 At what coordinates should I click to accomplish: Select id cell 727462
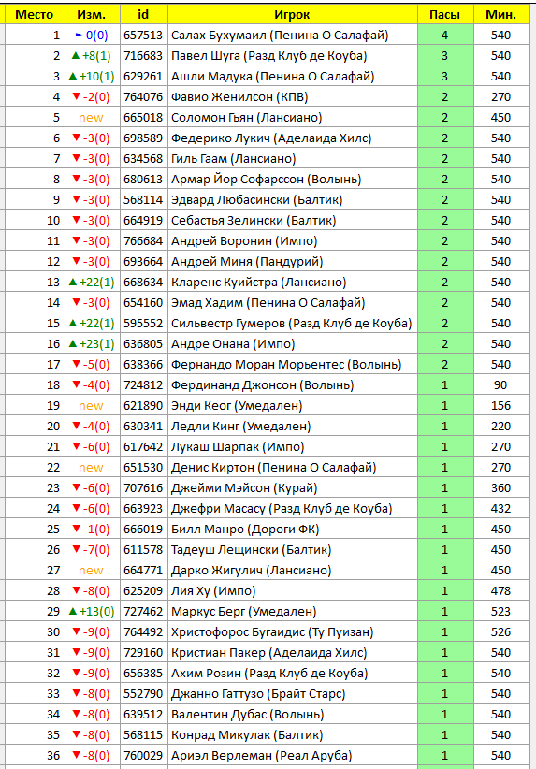(143, 612)
